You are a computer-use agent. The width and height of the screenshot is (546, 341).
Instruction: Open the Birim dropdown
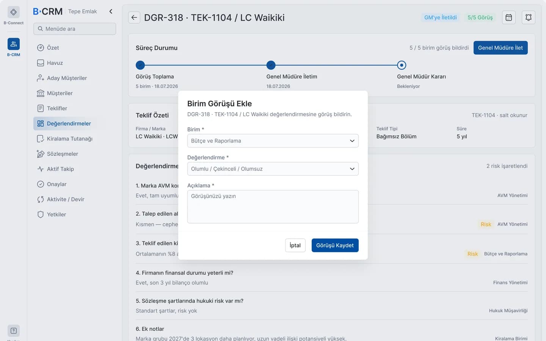click(x=273, y=141)
